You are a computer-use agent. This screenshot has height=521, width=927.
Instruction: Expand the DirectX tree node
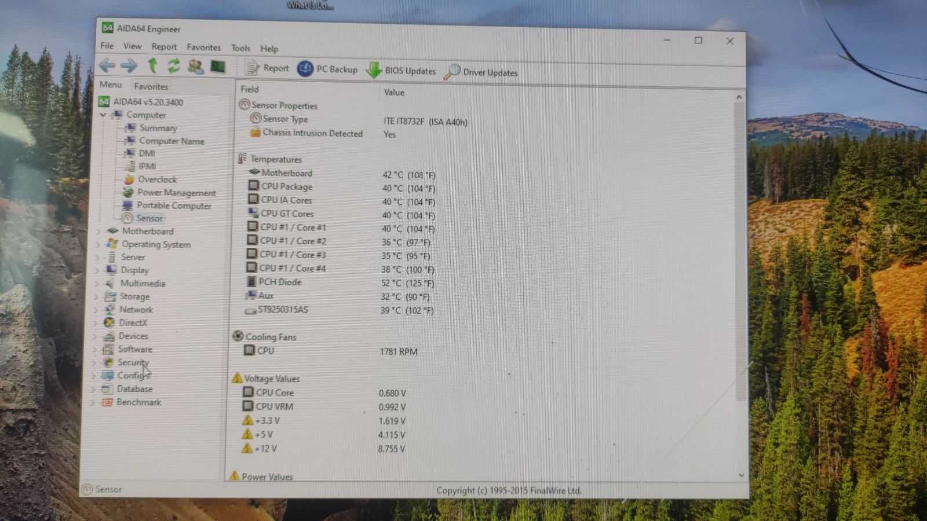(x=95, y=323)
